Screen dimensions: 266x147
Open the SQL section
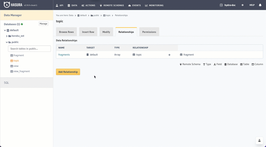click(x=27, y=83)
